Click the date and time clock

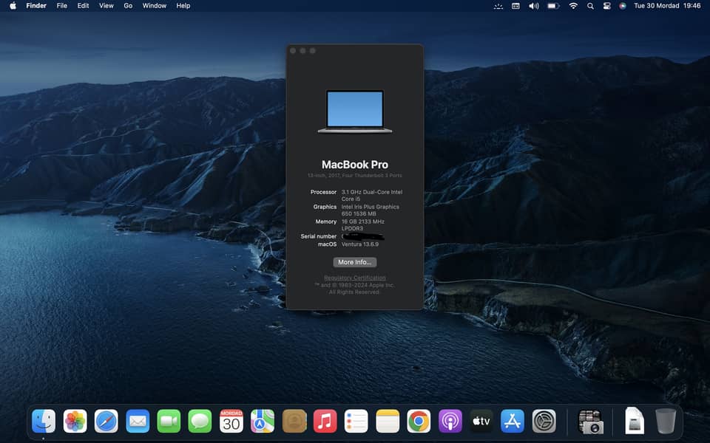667,6
